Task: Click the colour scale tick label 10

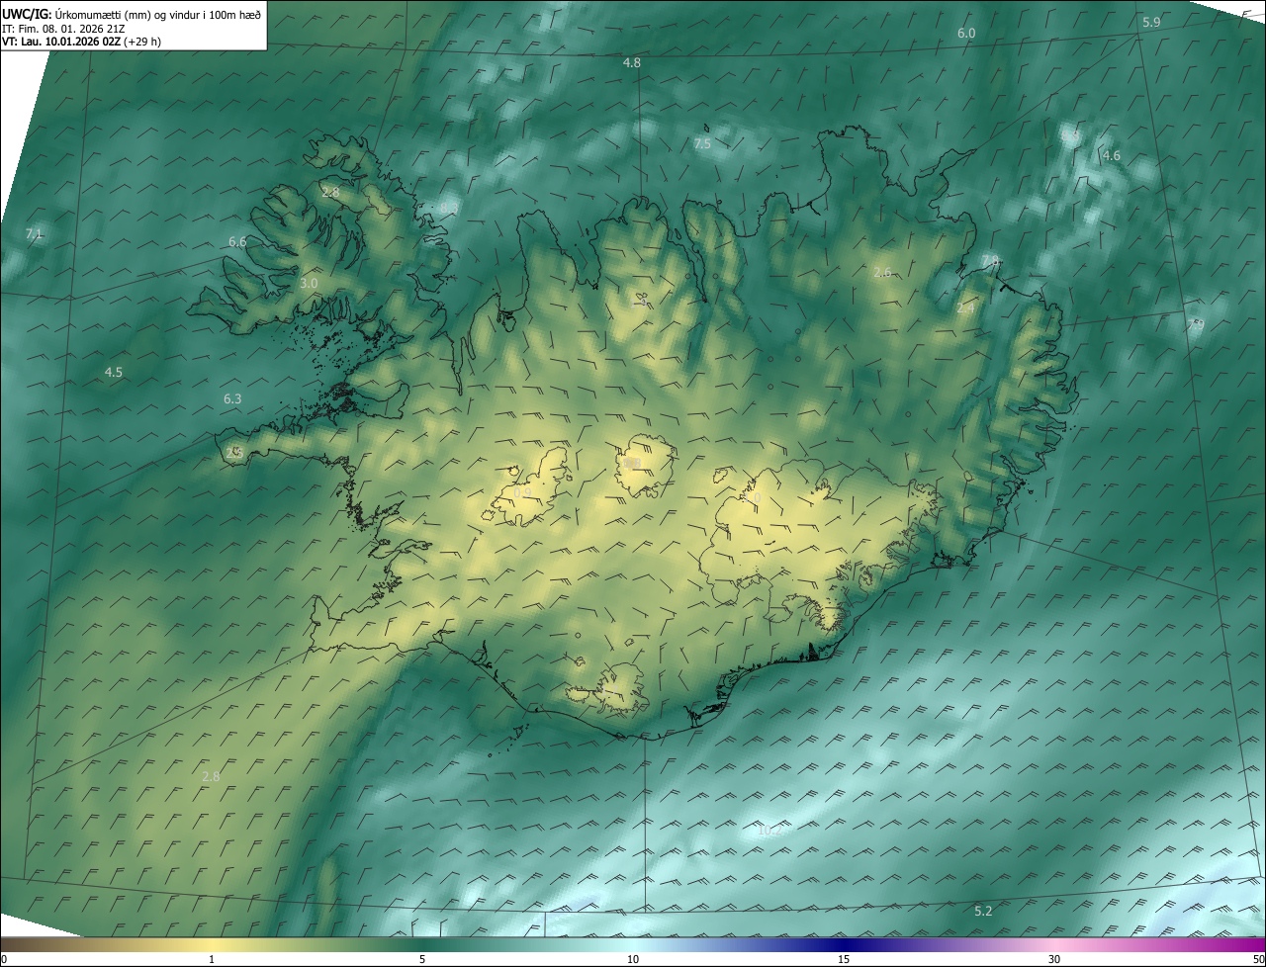Action: (x=633, y=960)
